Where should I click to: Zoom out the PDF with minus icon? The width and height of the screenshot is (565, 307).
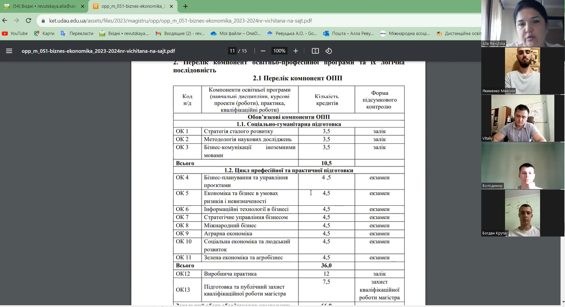tap(263, 51)
